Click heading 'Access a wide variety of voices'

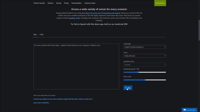(99, 9)
